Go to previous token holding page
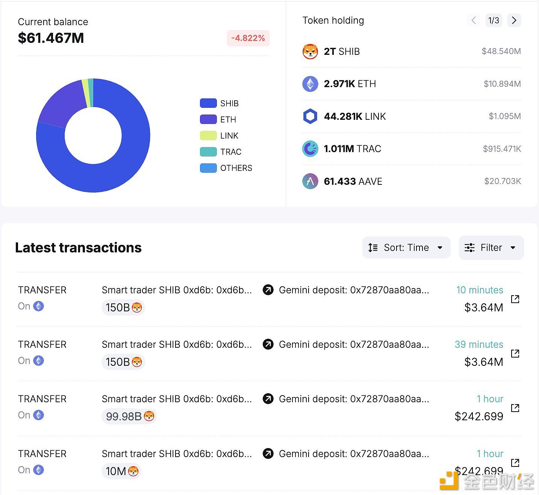The width and height of the screenshot is (539, 495). 474,20
